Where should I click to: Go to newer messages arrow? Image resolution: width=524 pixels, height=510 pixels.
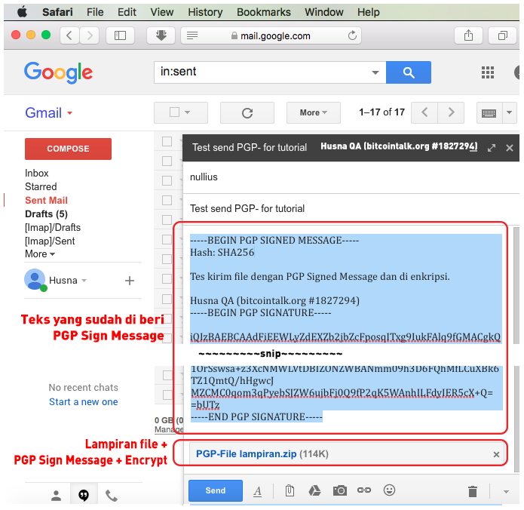click(x=424, y=112)
